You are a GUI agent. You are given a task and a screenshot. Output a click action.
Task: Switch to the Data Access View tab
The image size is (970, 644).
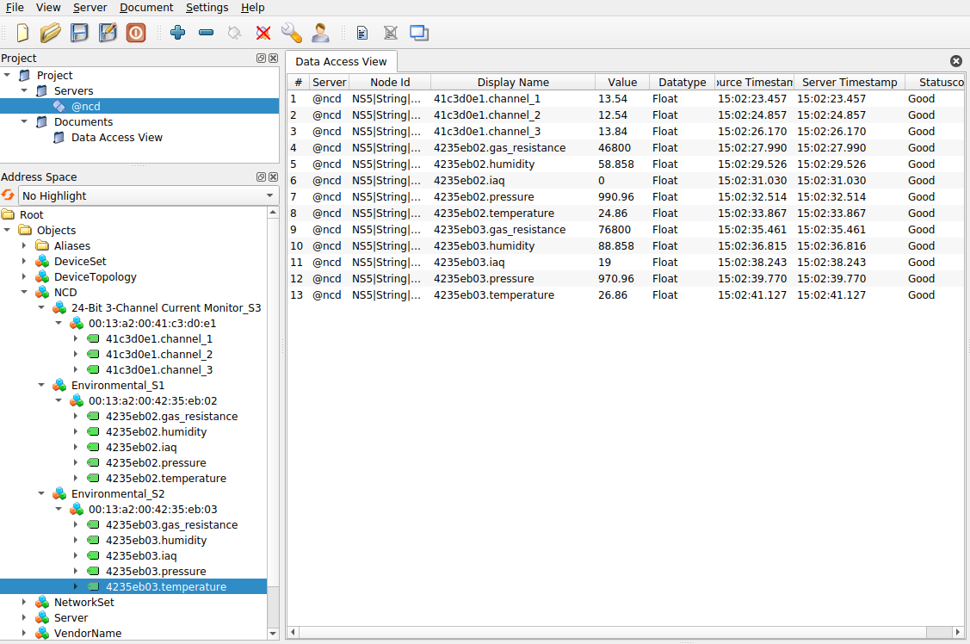tap(341, 61)
